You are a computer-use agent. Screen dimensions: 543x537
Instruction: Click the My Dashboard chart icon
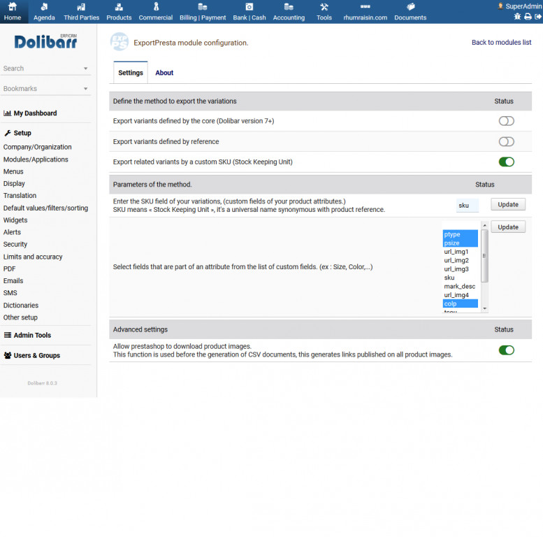[x=7, y=113]
